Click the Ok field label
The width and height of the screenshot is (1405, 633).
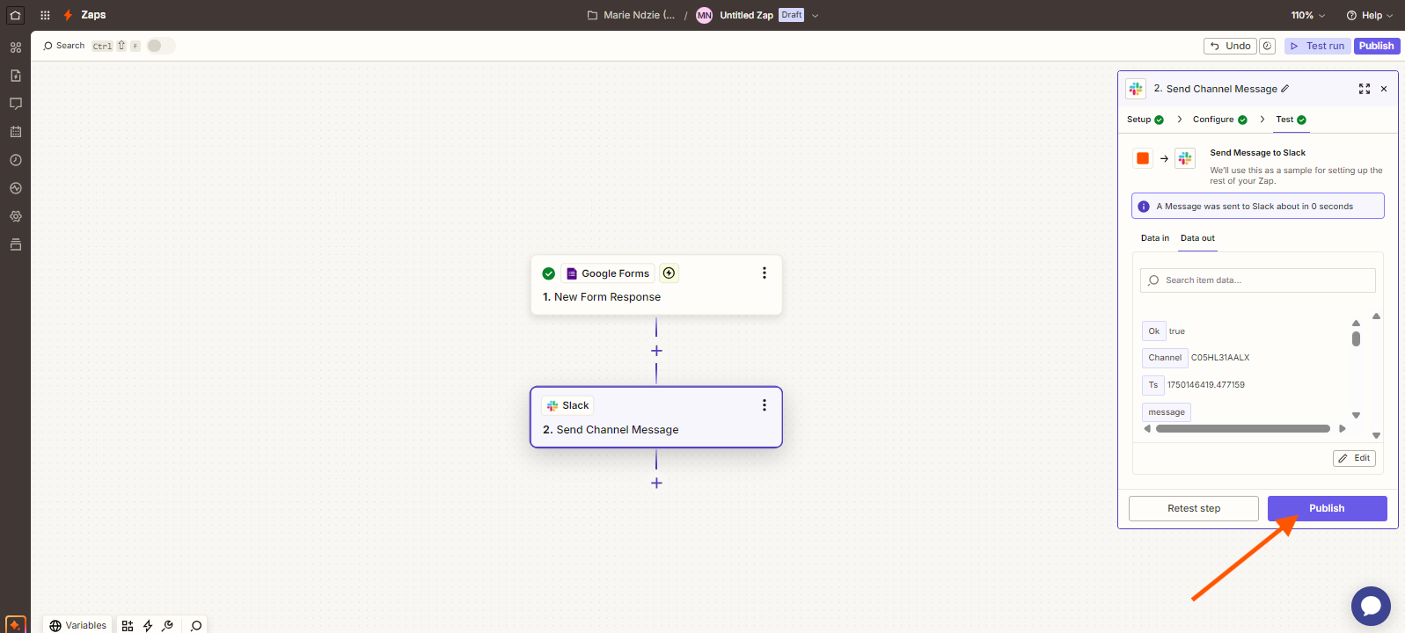pyautogui.click(x=1153, y=331)
